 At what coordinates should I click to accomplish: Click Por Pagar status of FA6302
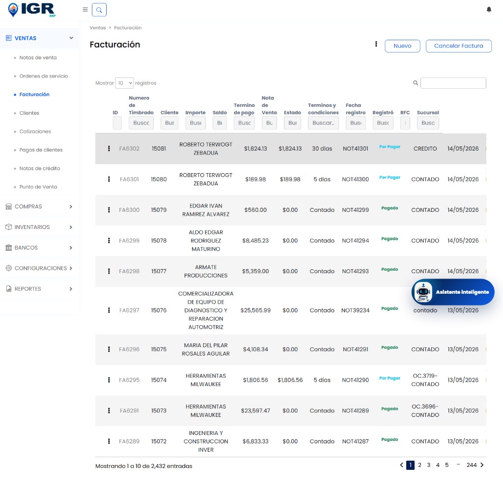point(390,147)
